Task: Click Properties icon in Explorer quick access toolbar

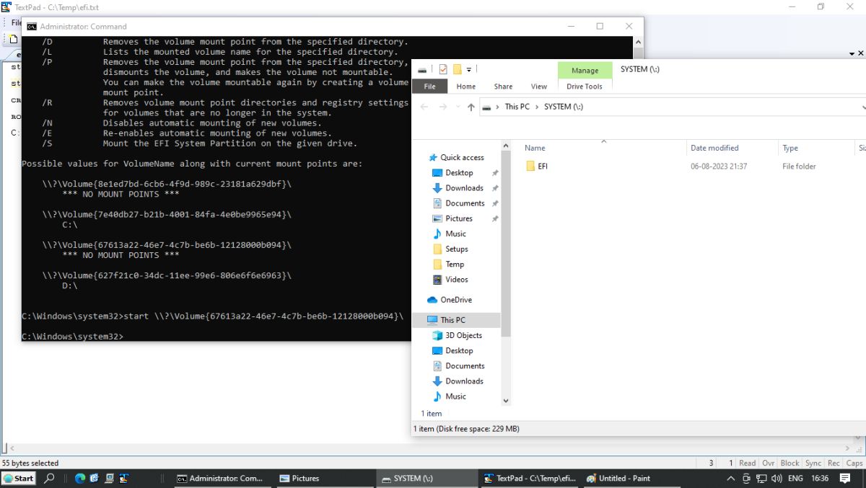Action: (443, 69)
